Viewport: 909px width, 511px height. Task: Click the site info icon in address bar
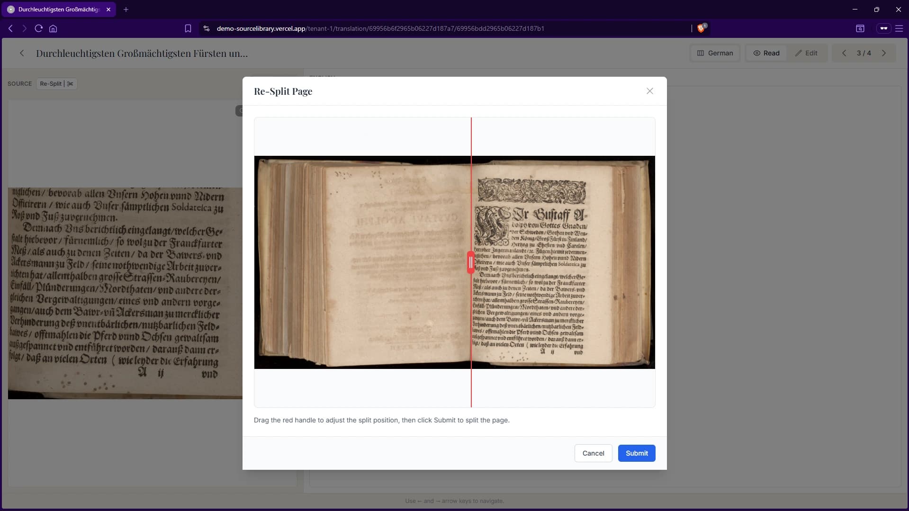coord(206,28)
